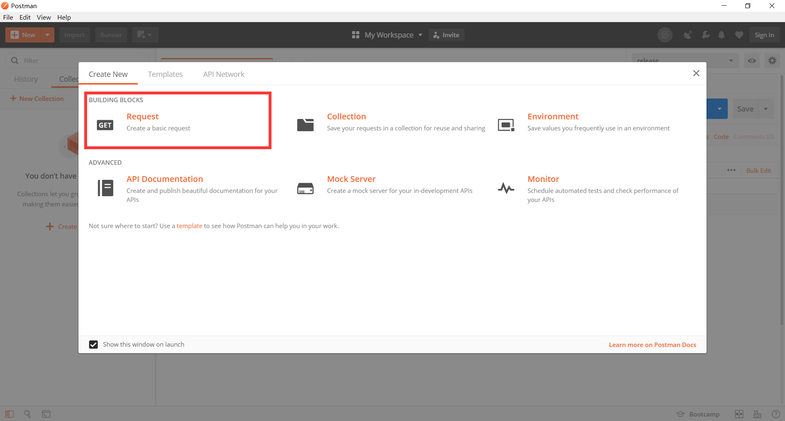Viewport: 785px width, 421px height.
Task: Open the sync status icon
Action: click(665, 35)
